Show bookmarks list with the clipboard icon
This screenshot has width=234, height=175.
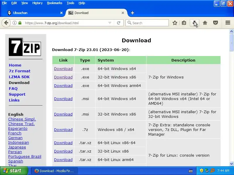tap(184, 23)
